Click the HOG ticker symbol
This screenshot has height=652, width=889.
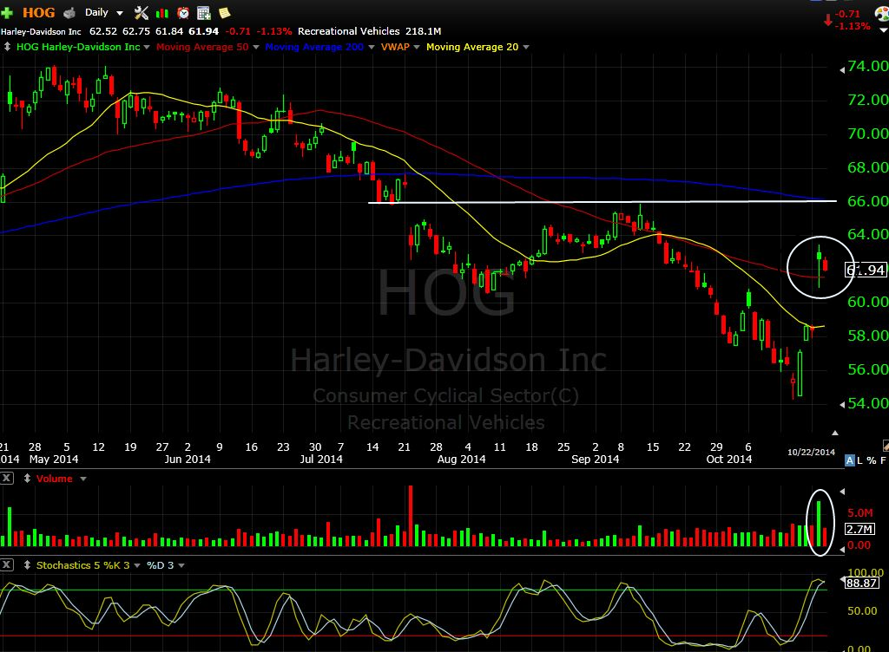click(x=38, y=12)
